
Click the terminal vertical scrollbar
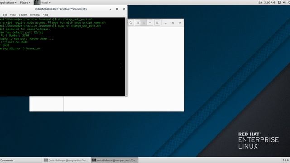(x=126, y=57)
